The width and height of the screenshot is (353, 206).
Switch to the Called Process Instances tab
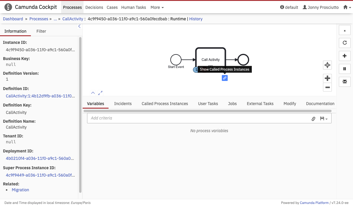click(165, 104)
